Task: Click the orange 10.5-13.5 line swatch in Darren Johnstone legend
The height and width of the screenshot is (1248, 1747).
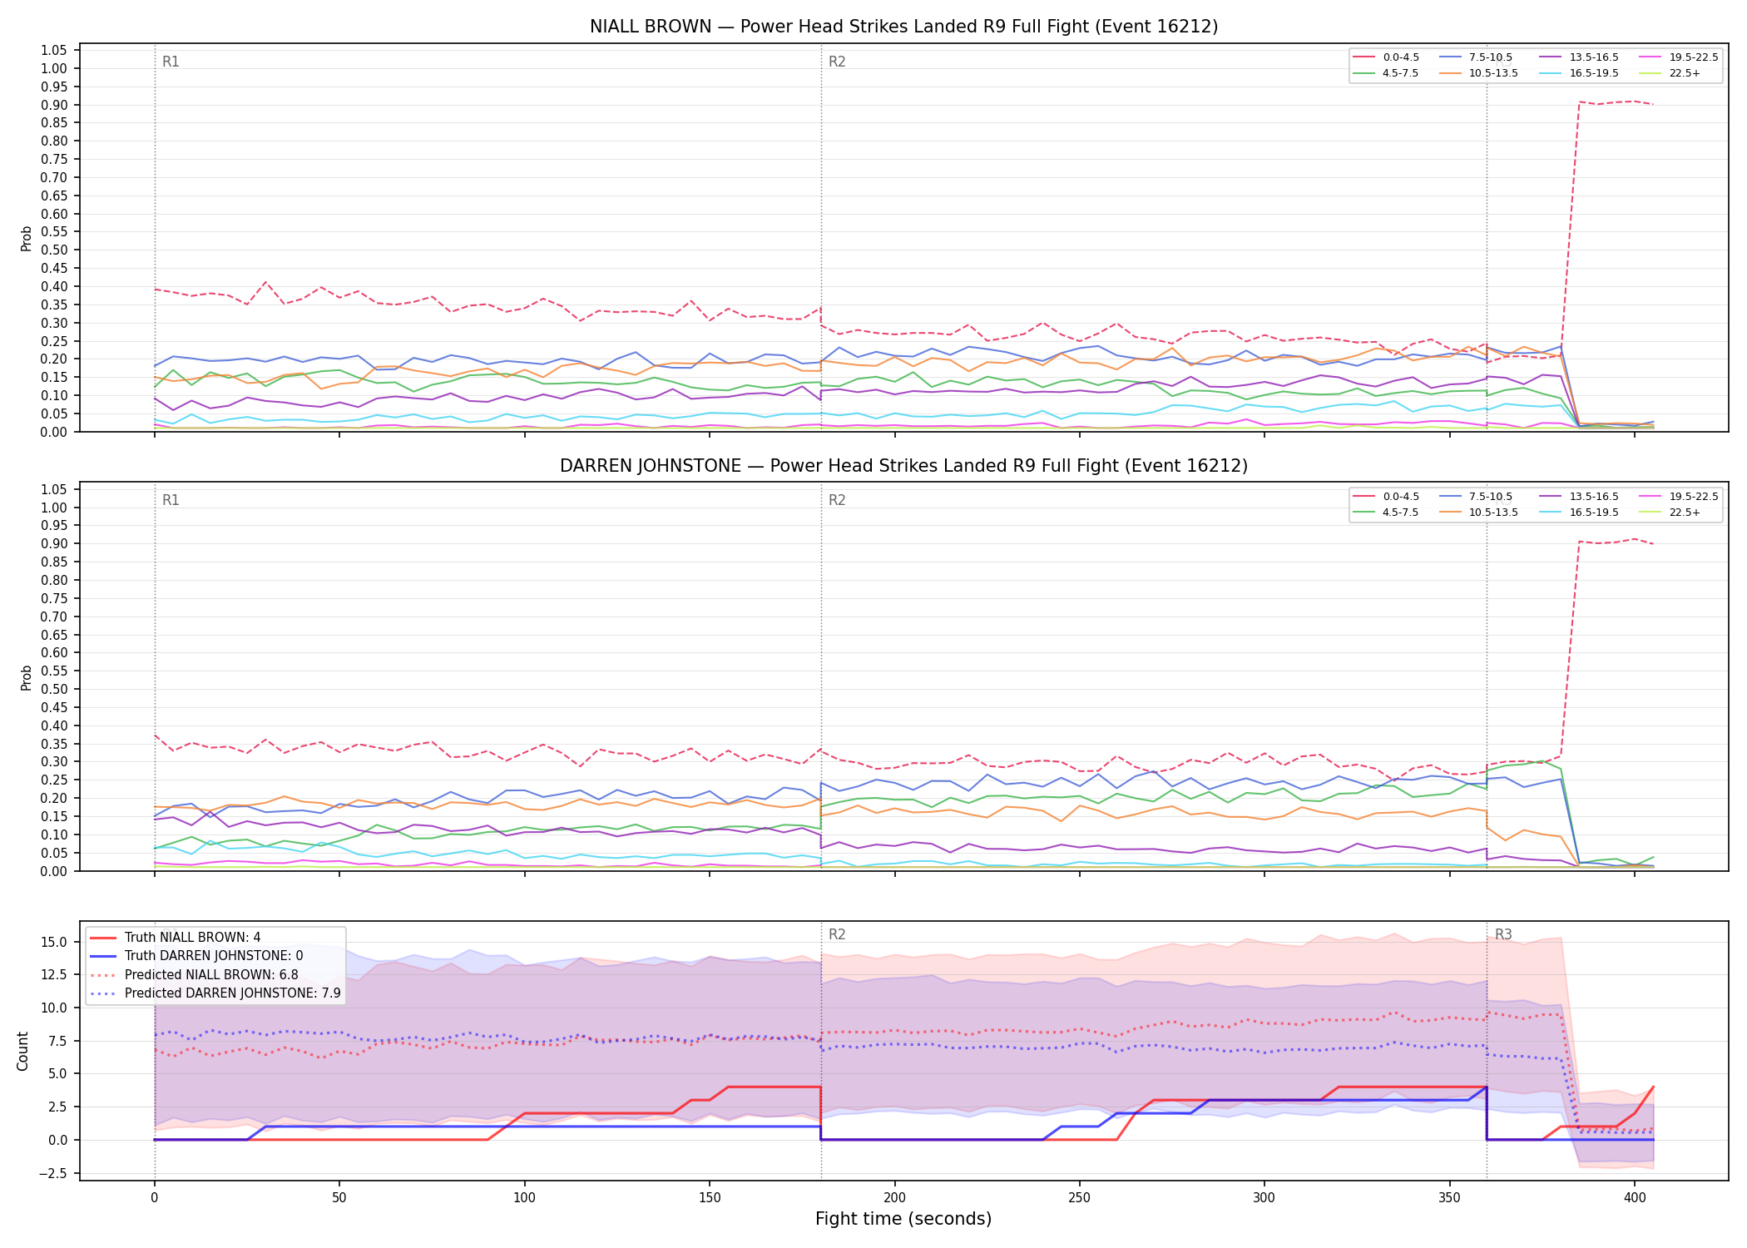Action: click(1449, 513)
